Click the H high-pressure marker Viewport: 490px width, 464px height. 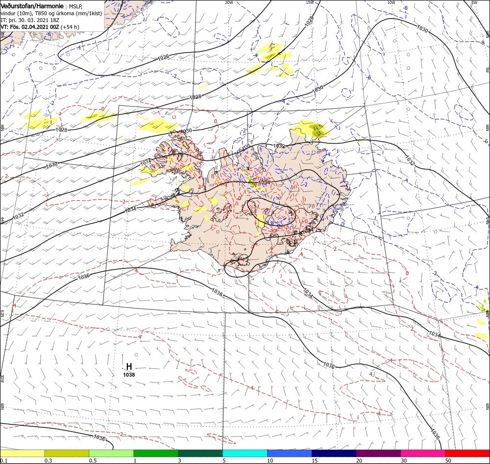click(129, 366)
